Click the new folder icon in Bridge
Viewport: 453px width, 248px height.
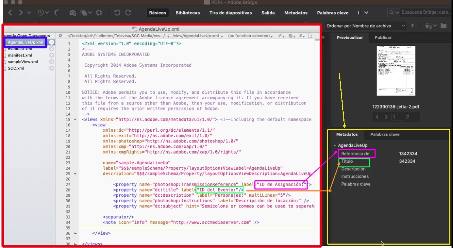pos(443,25)
